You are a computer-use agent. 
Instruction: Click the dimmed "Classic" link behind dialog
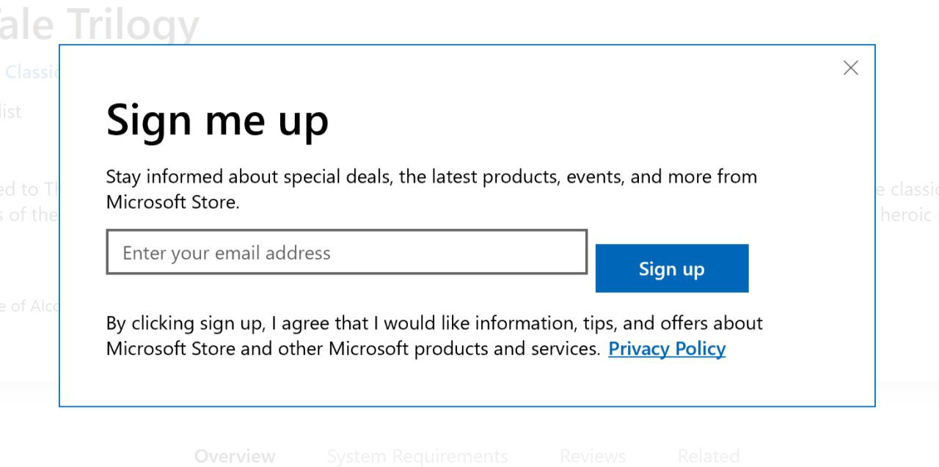tap(32, 72)
